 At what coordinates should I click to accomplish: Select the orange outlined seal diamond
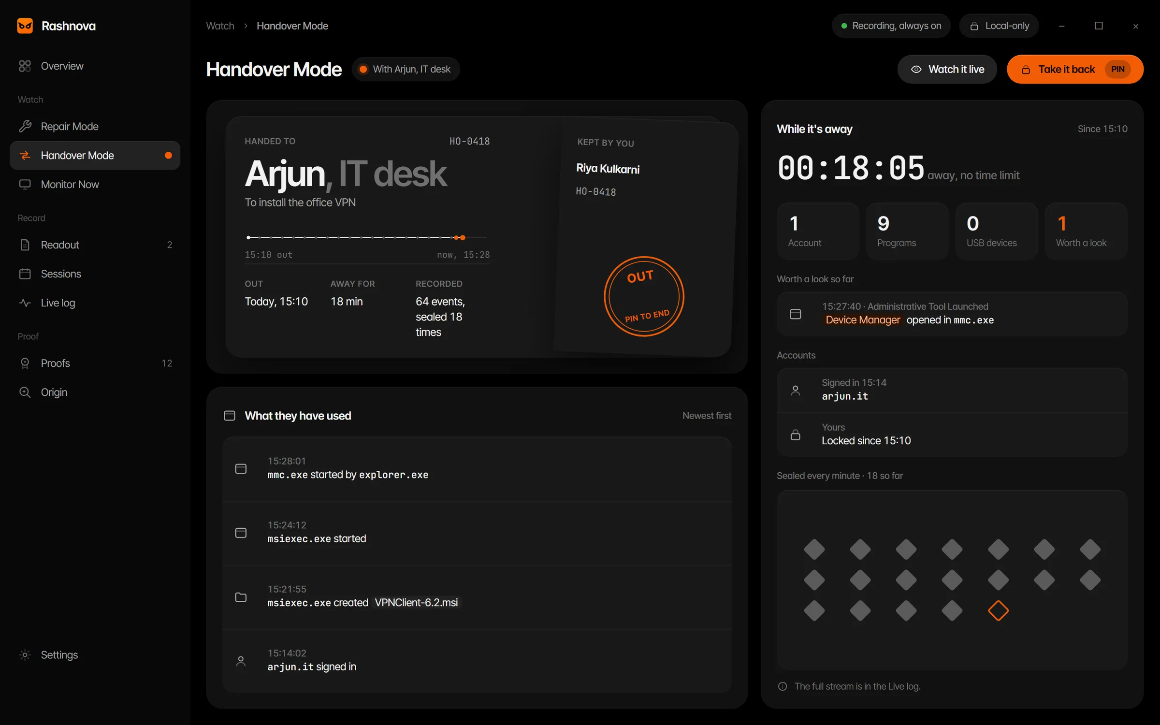(x=998, y=610)
